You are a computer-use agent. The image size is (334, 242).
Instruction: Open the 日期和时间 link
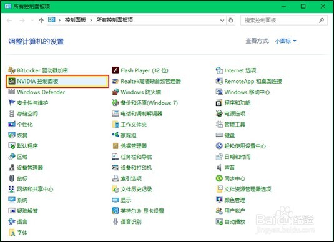pyautogui.click(x=237, y=157)
